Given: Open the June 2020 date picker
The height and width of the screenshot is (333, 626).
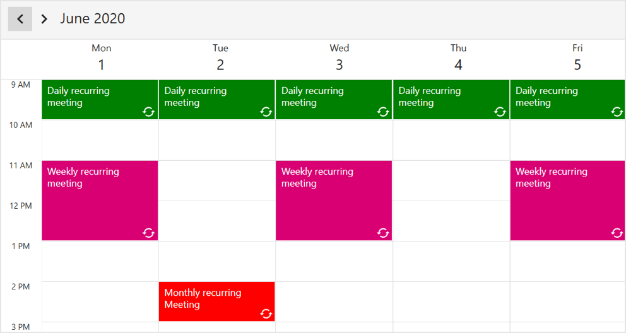Looking at the screenshot, I should pyautogui.click(x=93, y=19).
